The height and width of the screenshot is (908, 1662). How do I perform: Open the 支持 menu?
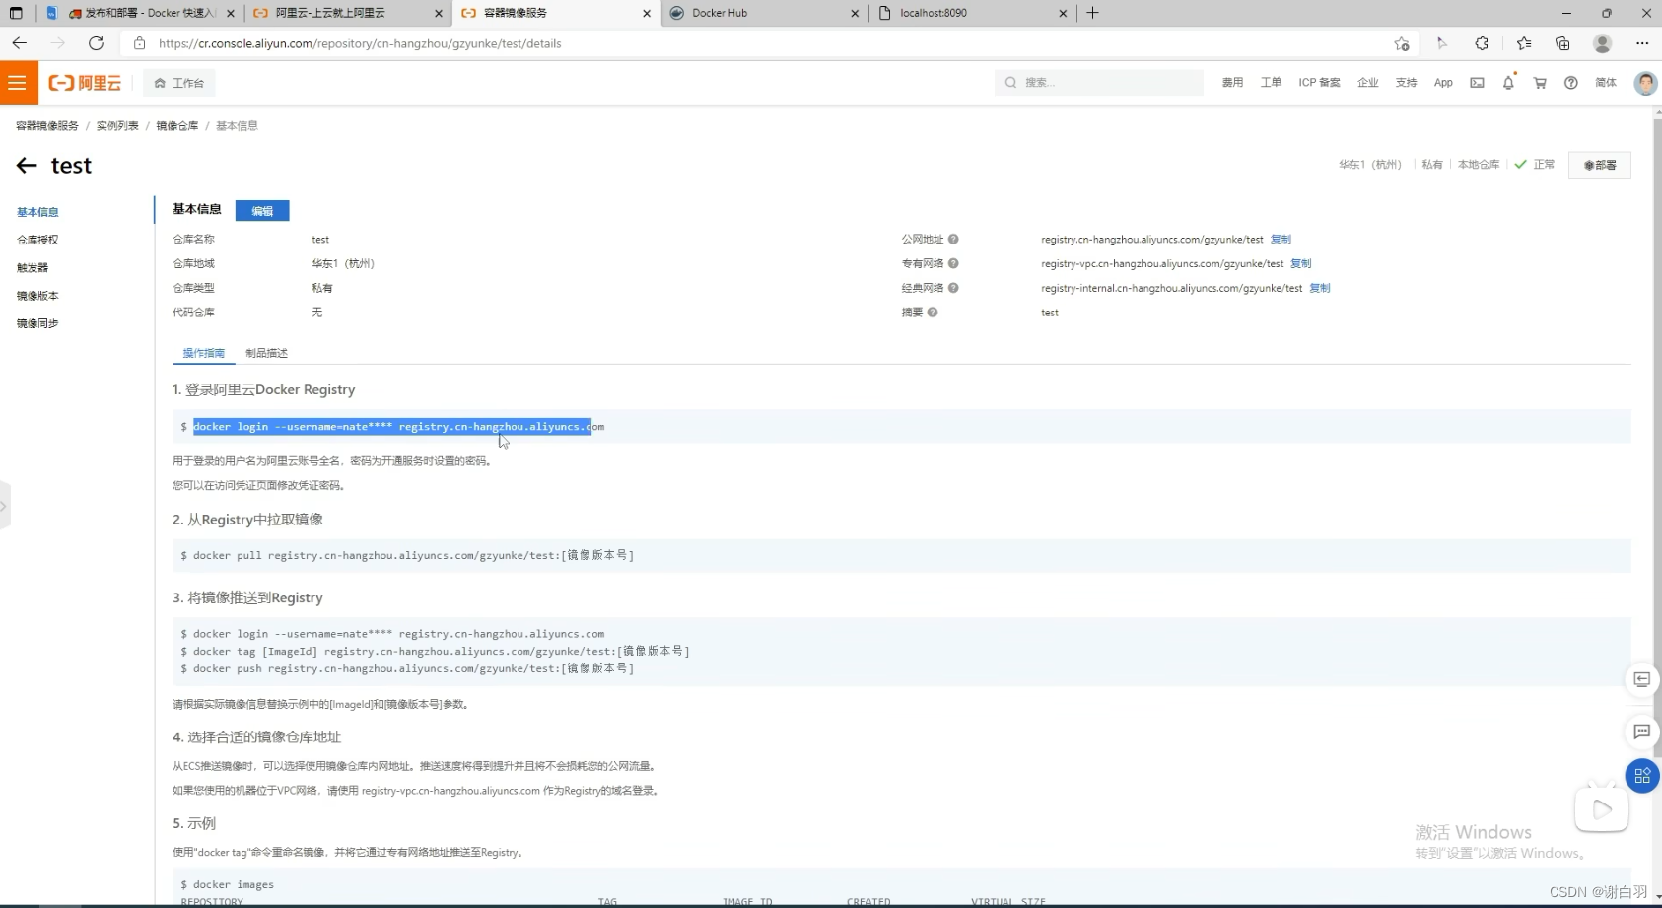coord(1406,83)
